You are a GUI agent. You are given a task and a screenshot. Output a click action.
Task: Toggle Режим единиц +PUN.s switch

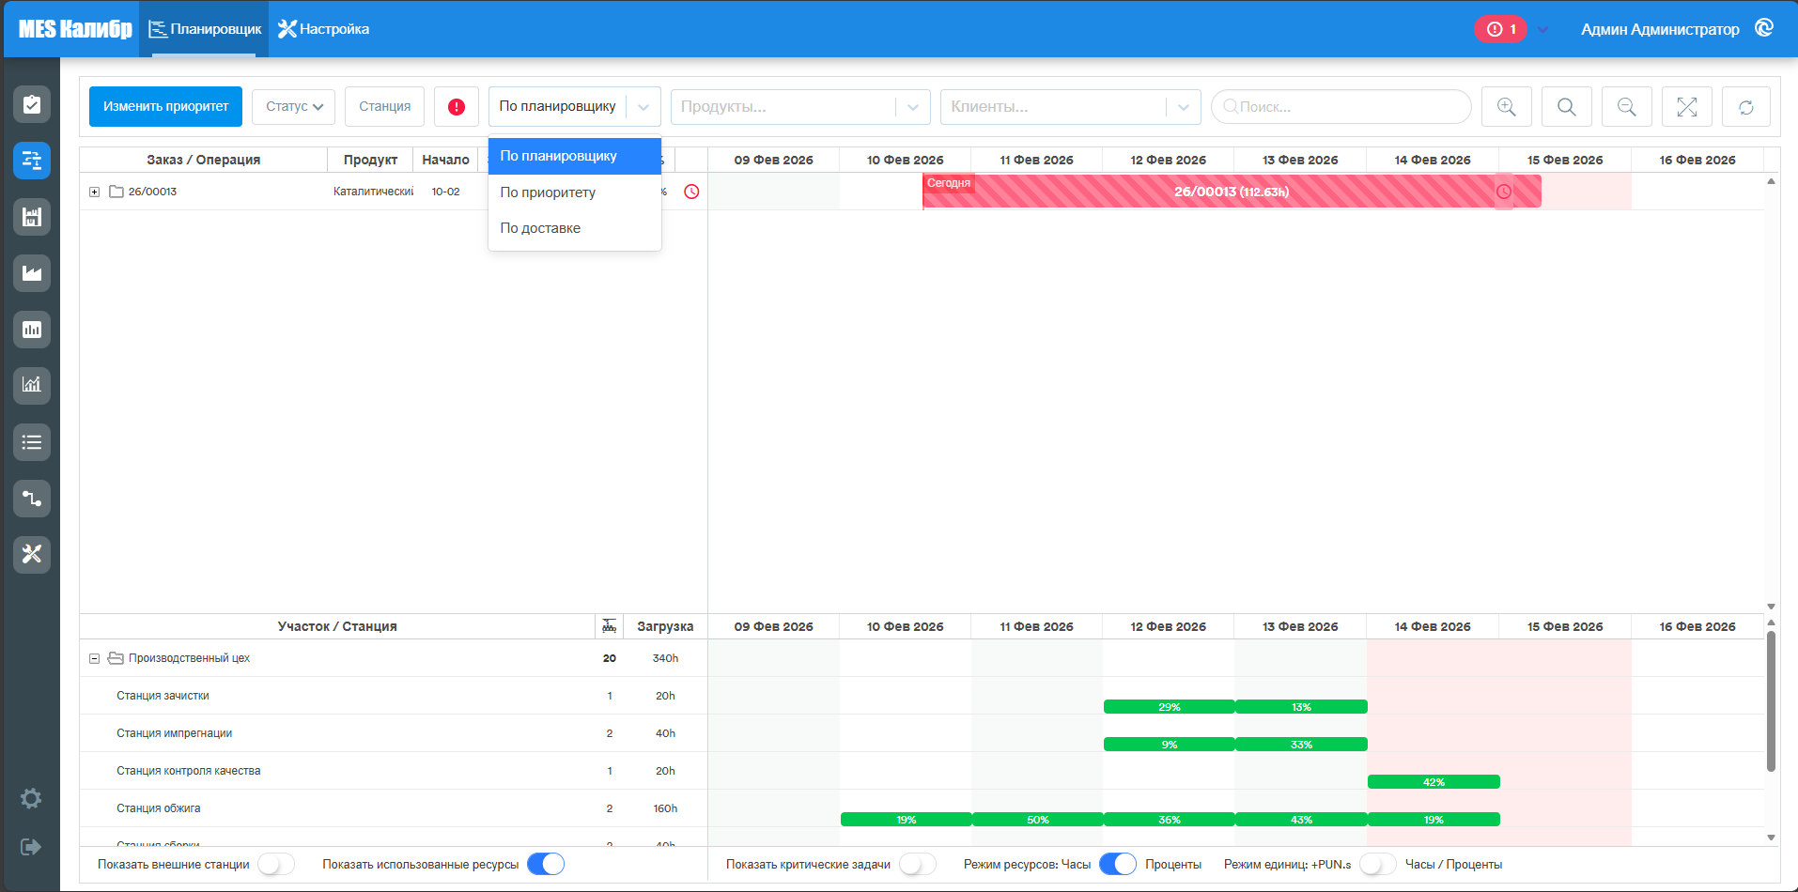pos(1378,864)
